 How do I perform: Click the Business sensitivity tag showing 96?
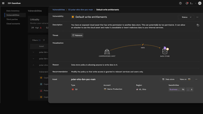point(177,89)
